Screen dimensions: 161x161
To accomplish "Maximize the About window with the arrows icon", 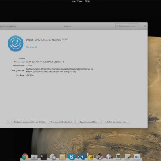I will 145,26.
